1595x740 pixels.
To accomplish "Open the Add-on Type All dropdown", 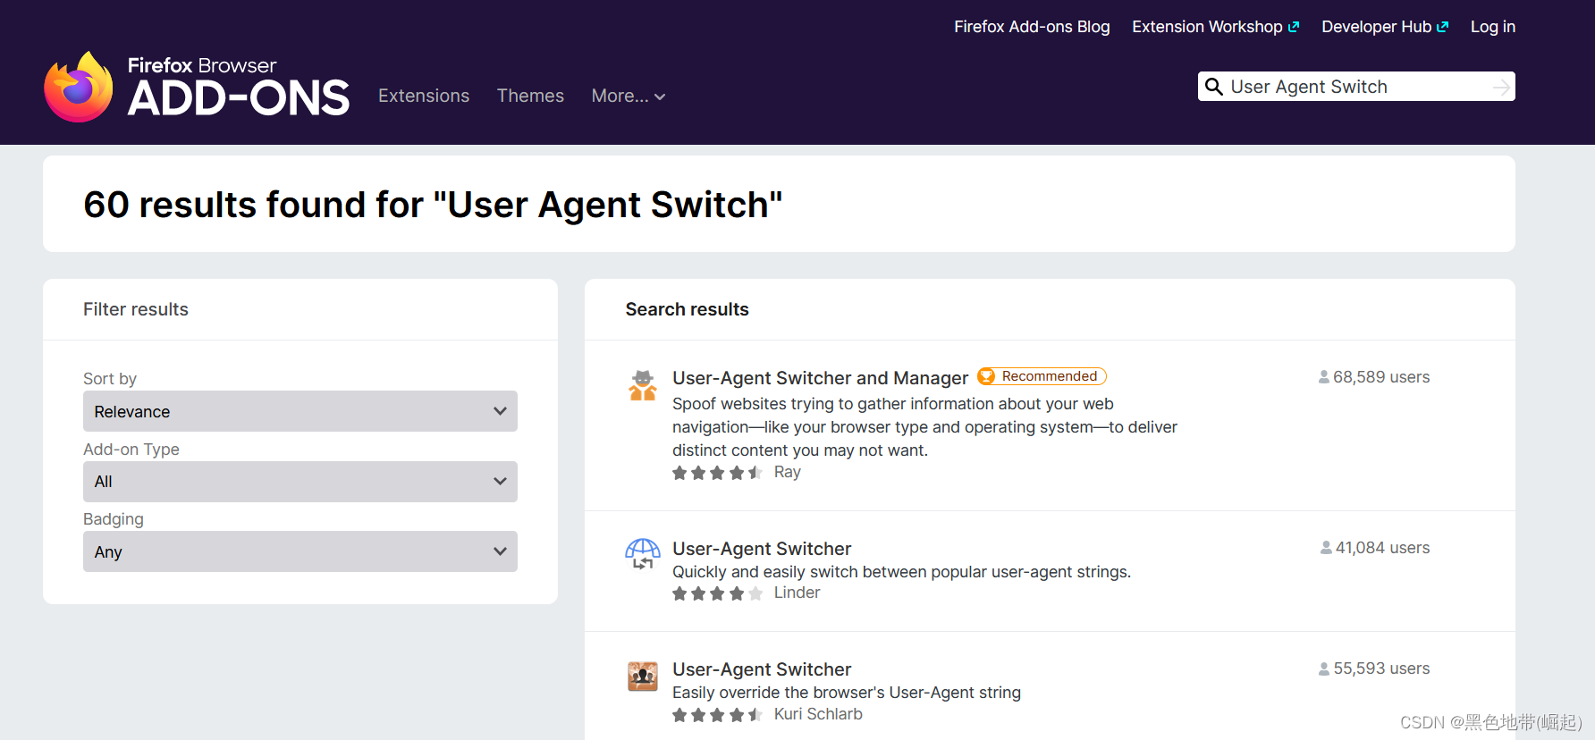I will coord(300,482).
